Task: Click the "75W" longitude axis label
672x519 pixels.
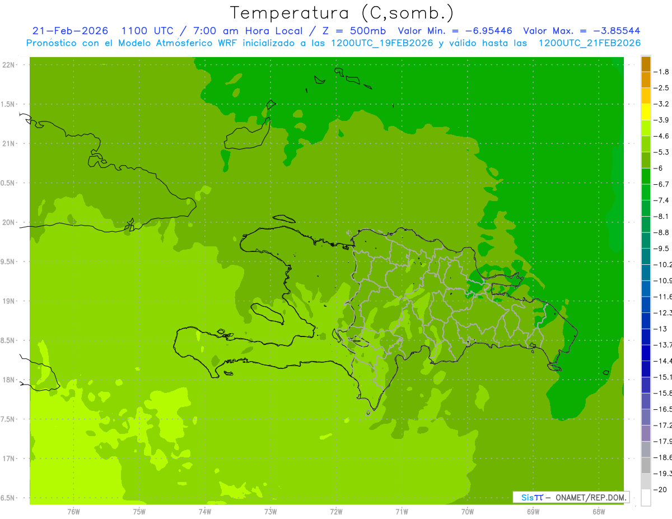Action: pos(139,512)
